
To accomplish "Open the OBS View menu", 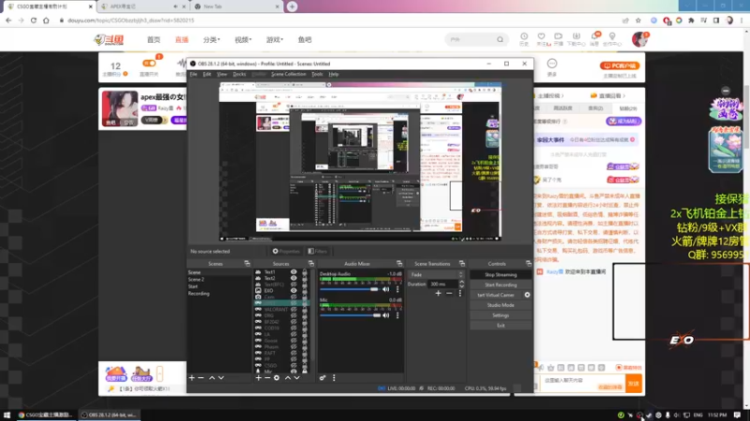I will (222, 75).
